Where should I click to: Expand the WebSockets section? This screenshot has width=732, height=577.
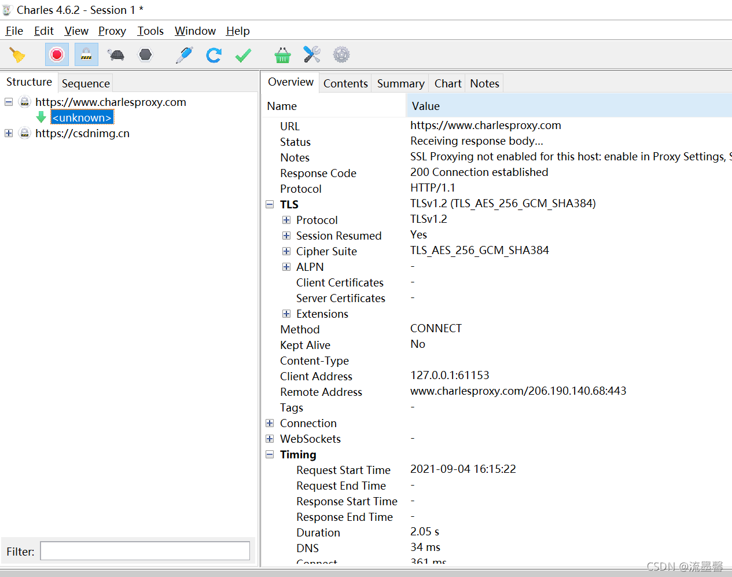[270, 439]
